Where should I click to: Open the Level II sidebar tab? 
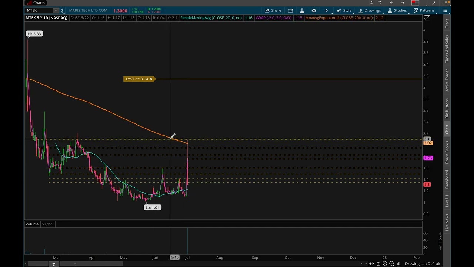(447, 201)
